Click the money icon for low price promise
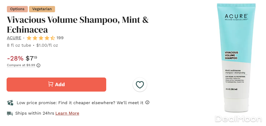This screenshot has height=126, width=266. click(x=10, y=103)
